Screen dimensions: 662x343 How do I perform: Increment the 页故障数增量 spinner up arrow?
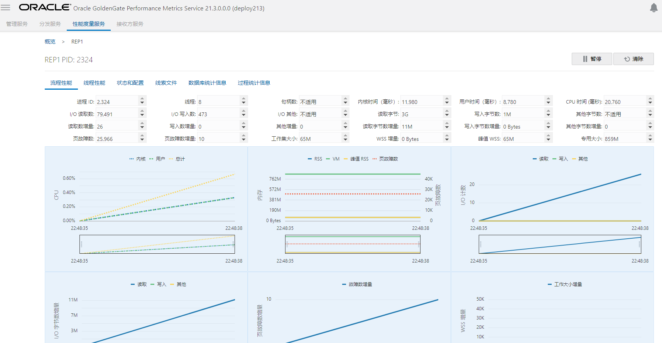tap(244, 136)
